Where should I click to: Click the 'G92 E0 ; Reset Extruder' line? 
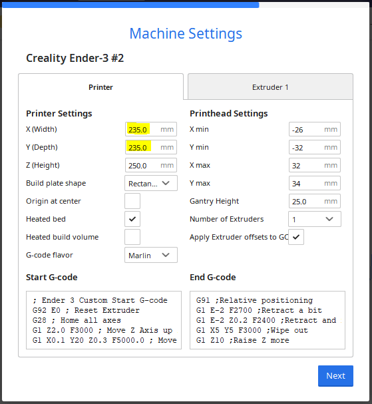[x=86, y=310]
